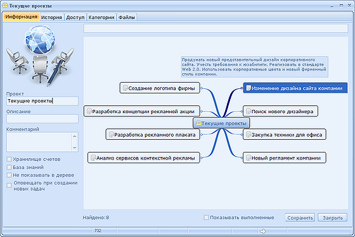Screen dimensions: 355x237
Task: Select node Закупка техники для офиса
Action: pos(285,135)
